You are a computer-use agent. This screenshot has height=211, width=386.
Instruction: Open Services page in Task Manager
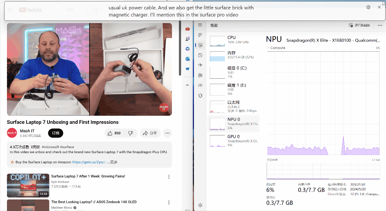coord(200,95)
